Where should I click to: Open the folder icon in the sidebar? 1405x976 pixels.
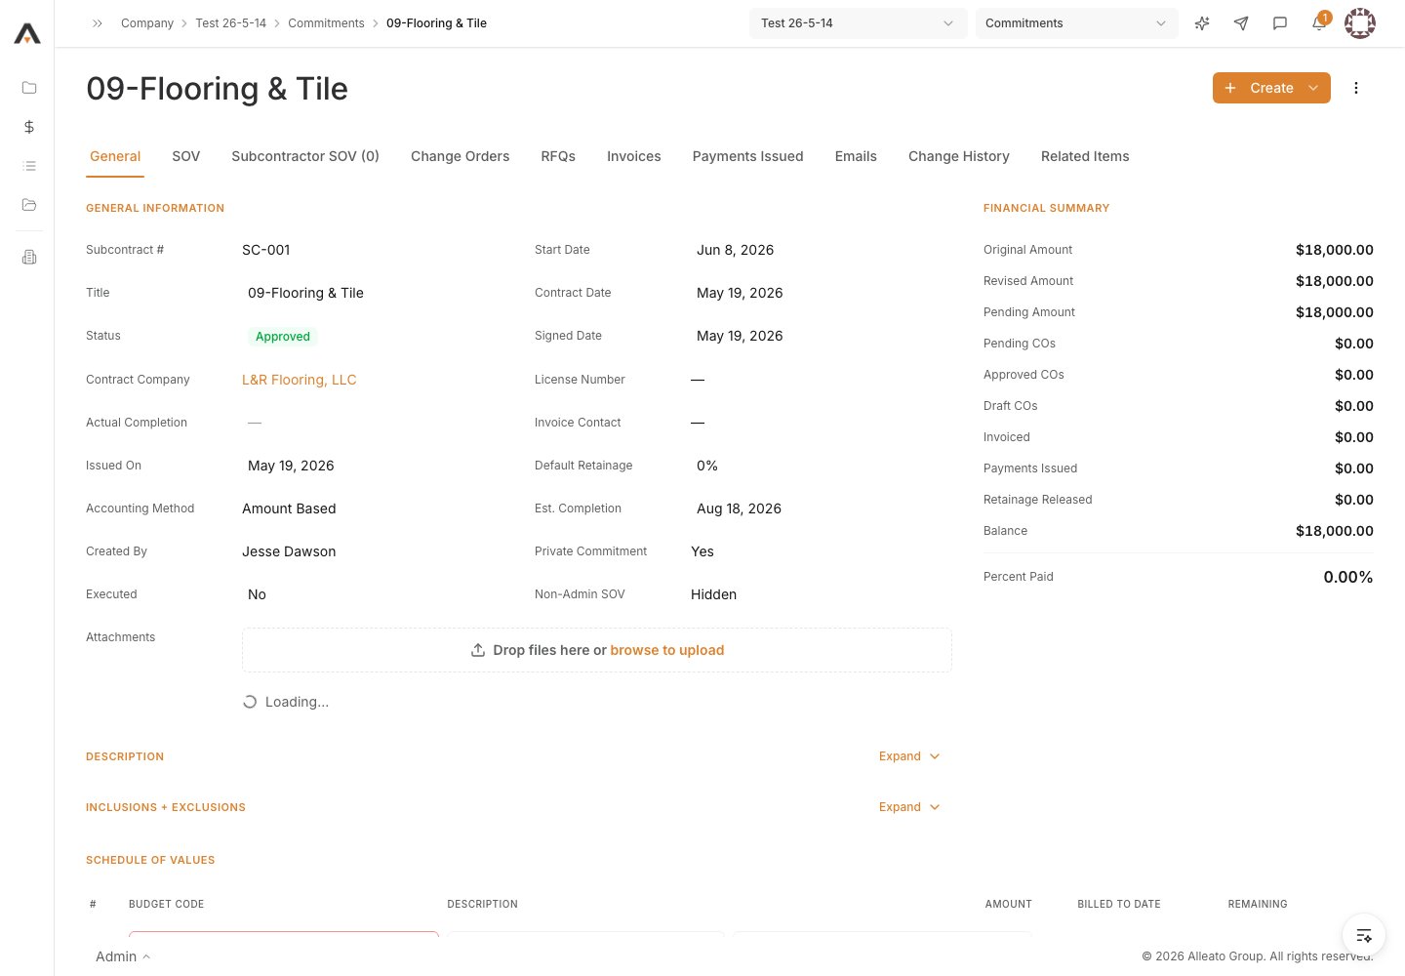29,88
